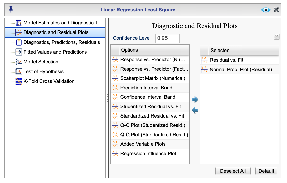This screenshot has height=183, width=287.
Task: Open Model Selection tree item
Action: pyautogui.click(x=41, y=62)
